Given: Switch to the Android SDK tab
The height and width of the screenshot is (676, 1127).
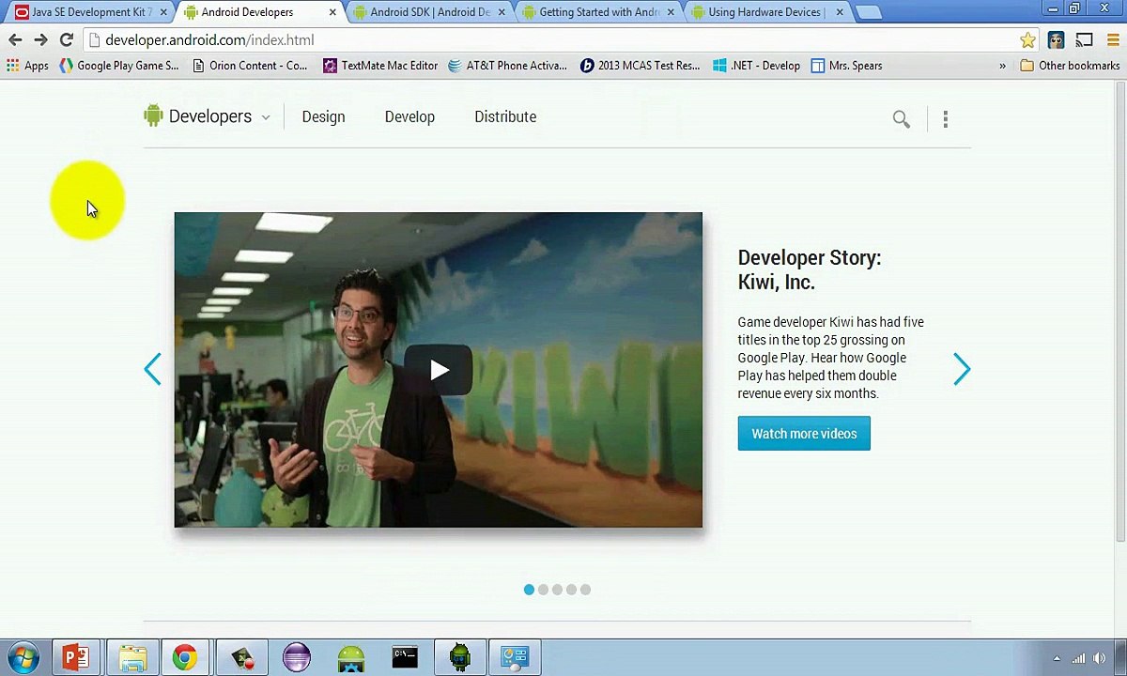Looking at the screenshot, I should pyautogui.click(x=429, y=12).
